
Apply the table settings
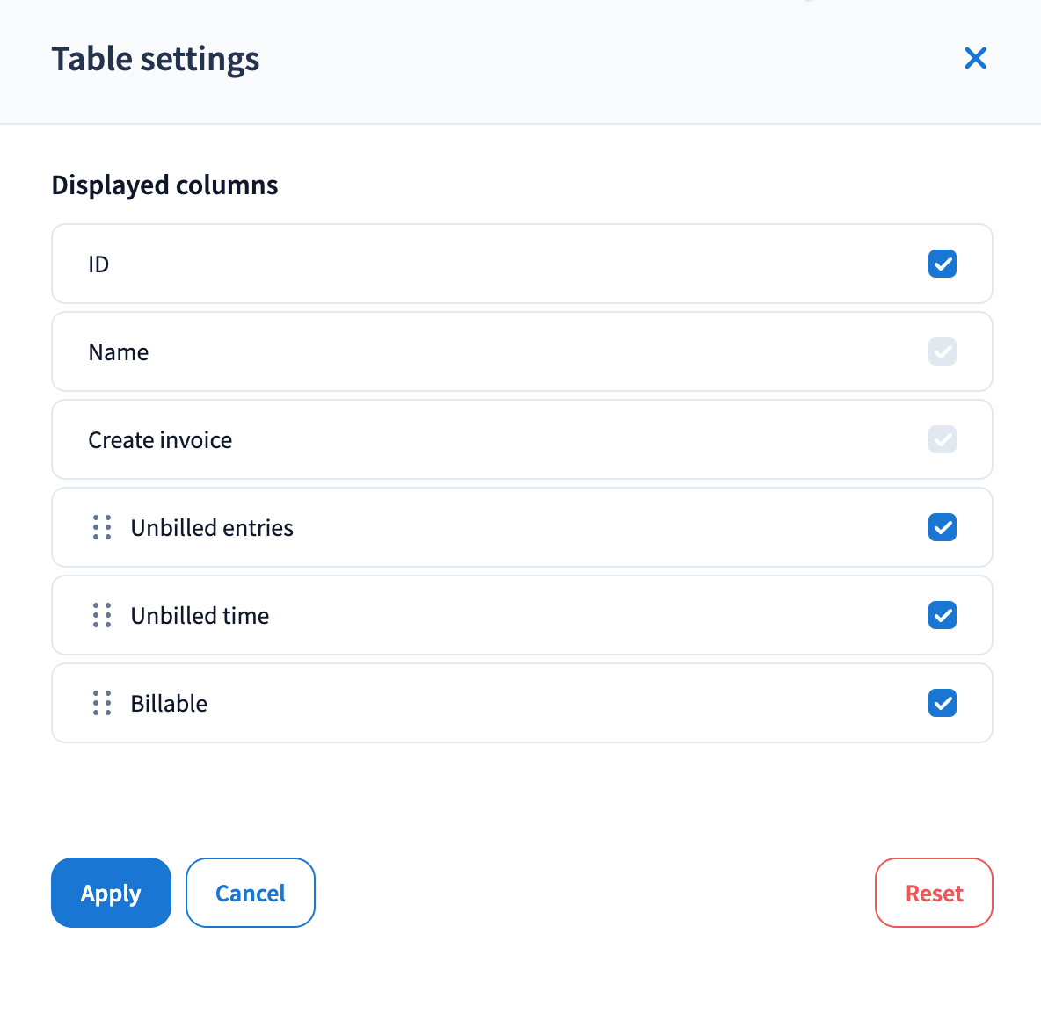[111, 893]
